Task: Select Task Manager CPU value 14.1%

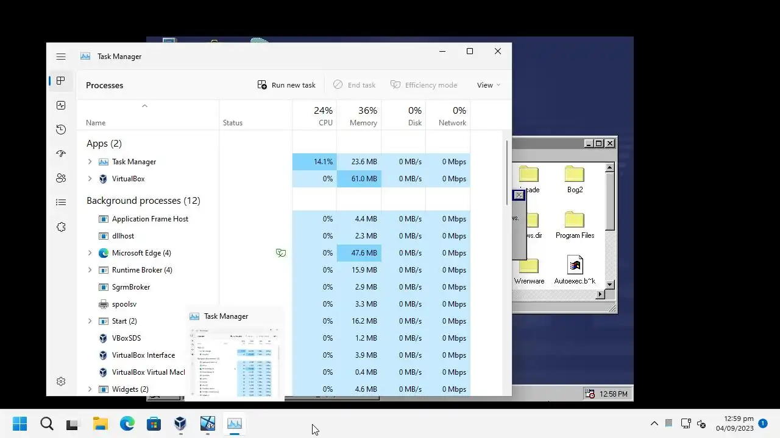Action: click(314, 162)
